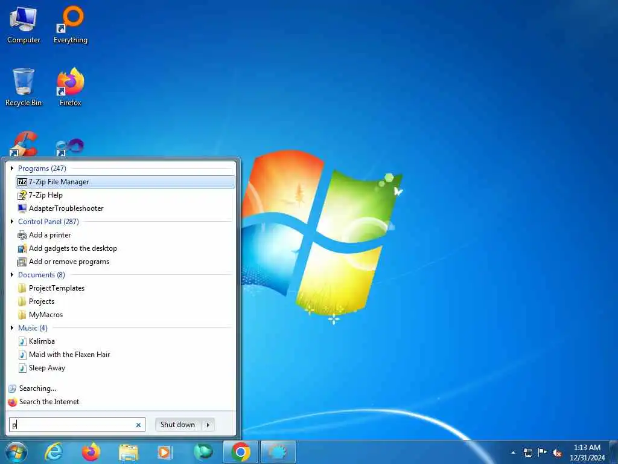Collapse the Music (4) results group
Screen dimensions: 618x464
[x=12, y=328]
